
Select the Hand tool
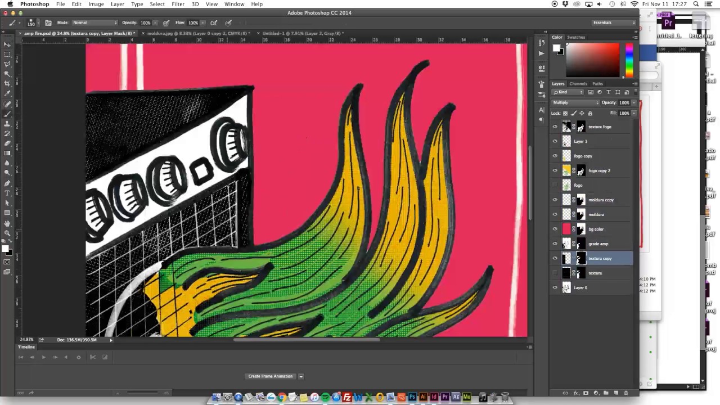tap(7, 223)
